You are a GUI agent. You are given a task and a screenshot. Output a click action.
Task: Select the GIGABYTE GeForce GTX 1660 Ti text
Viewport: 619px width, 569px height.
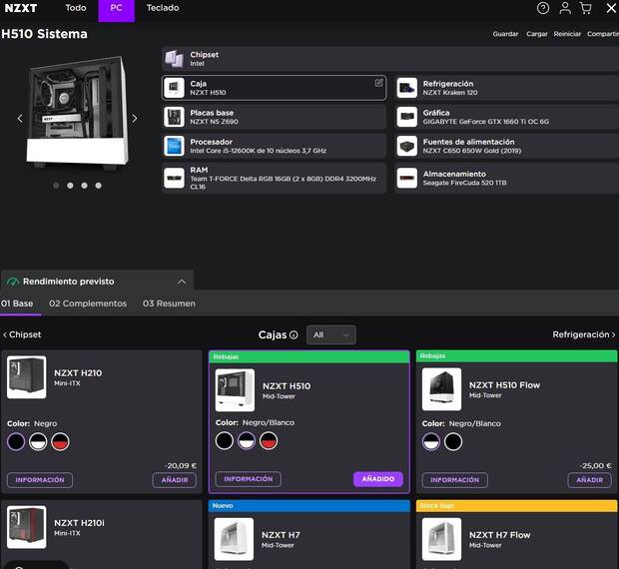[x=486, y=122]
